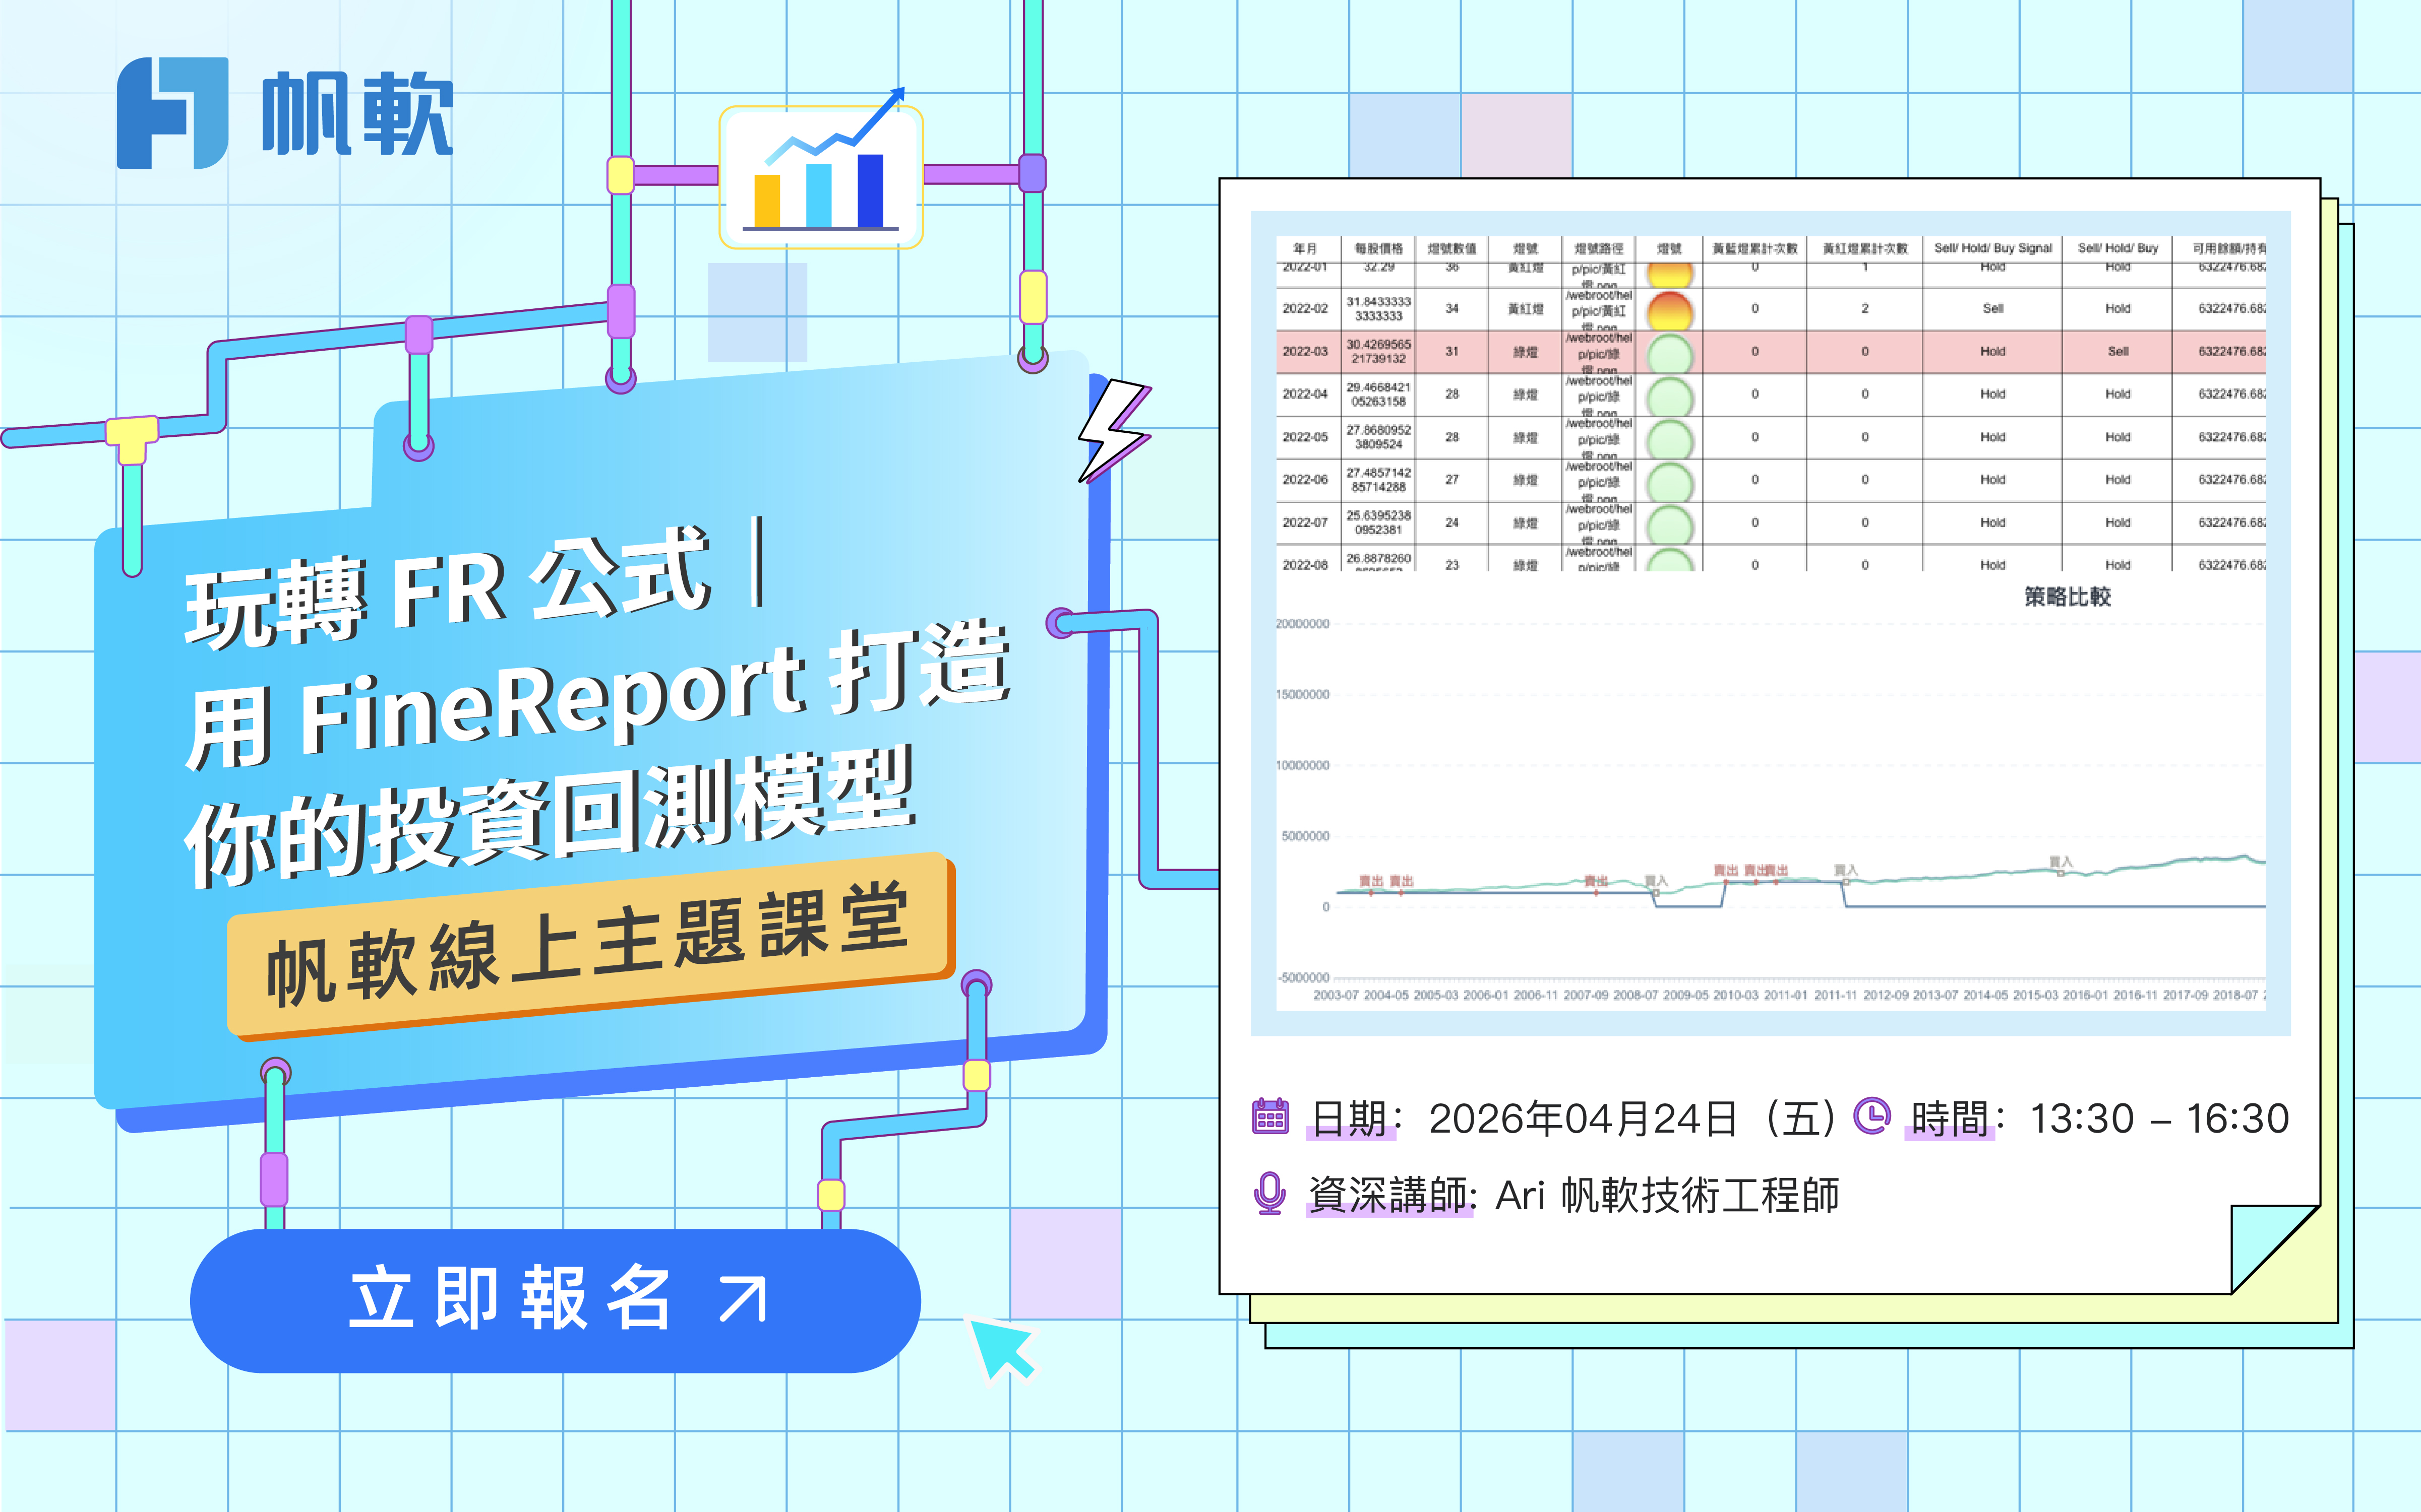The image size is (2421, 1512).
Task: Click the 玩轉 FR 公式 headline text
Action: click(x=448, y=590)
